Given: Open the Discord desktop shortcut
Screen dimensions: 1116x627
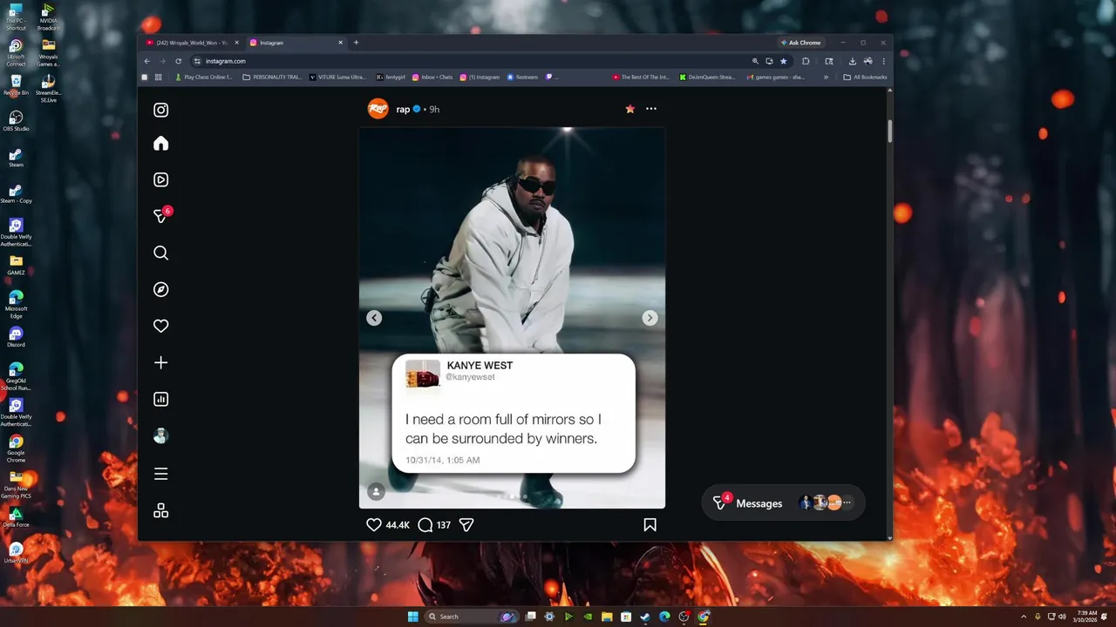Looking at the screenshot, I should (16, 337).
